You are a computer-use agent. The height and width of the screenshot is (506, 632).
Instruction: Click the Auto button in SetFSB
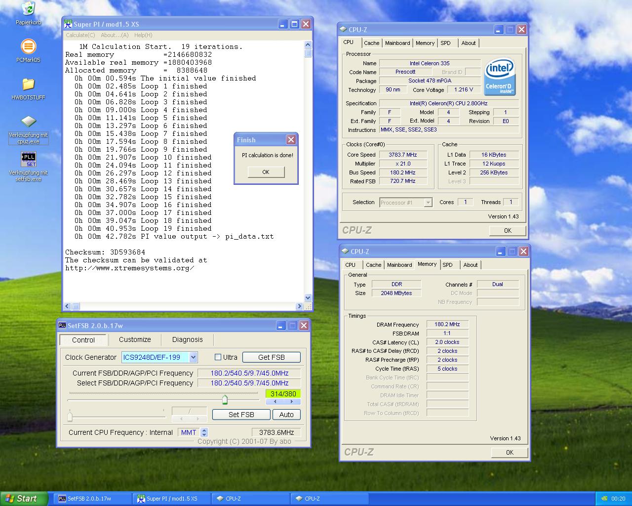coord(286,415)
